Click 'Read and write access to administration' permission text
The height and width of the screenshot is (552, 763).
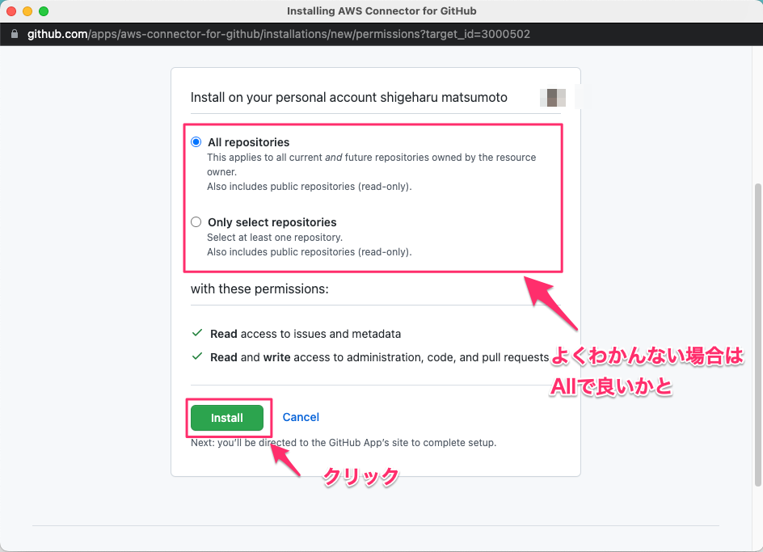coord(380,357)
